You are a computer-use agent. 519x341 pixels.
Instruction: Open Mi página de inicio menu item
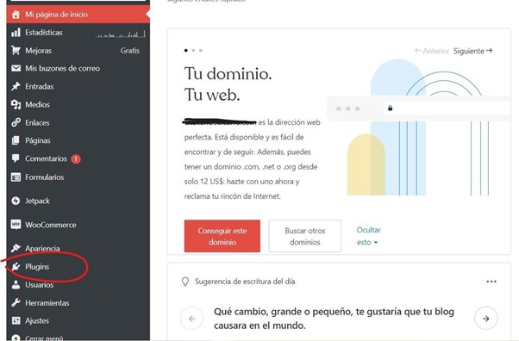pos(78,15)
